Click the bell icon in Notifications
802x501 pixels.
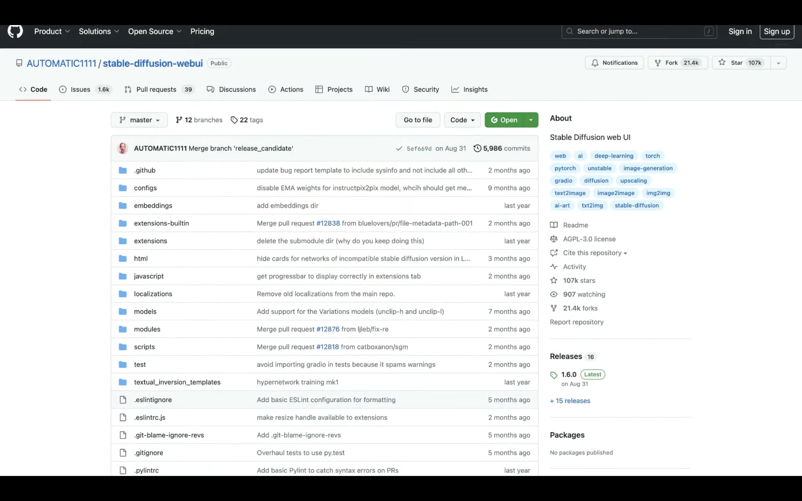coord(595,63)
